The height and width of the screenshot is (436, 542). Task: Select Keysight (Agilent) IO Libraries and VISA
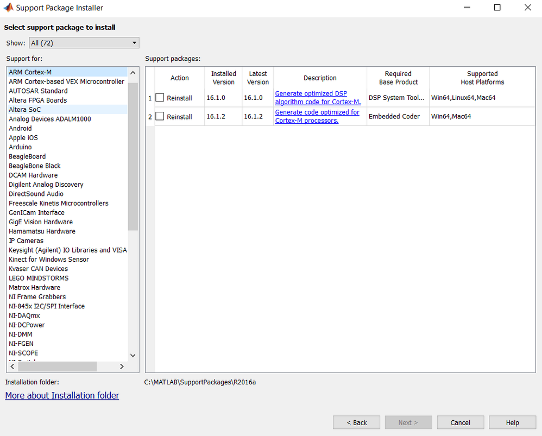pyautogui.click(x=67, y=250)
